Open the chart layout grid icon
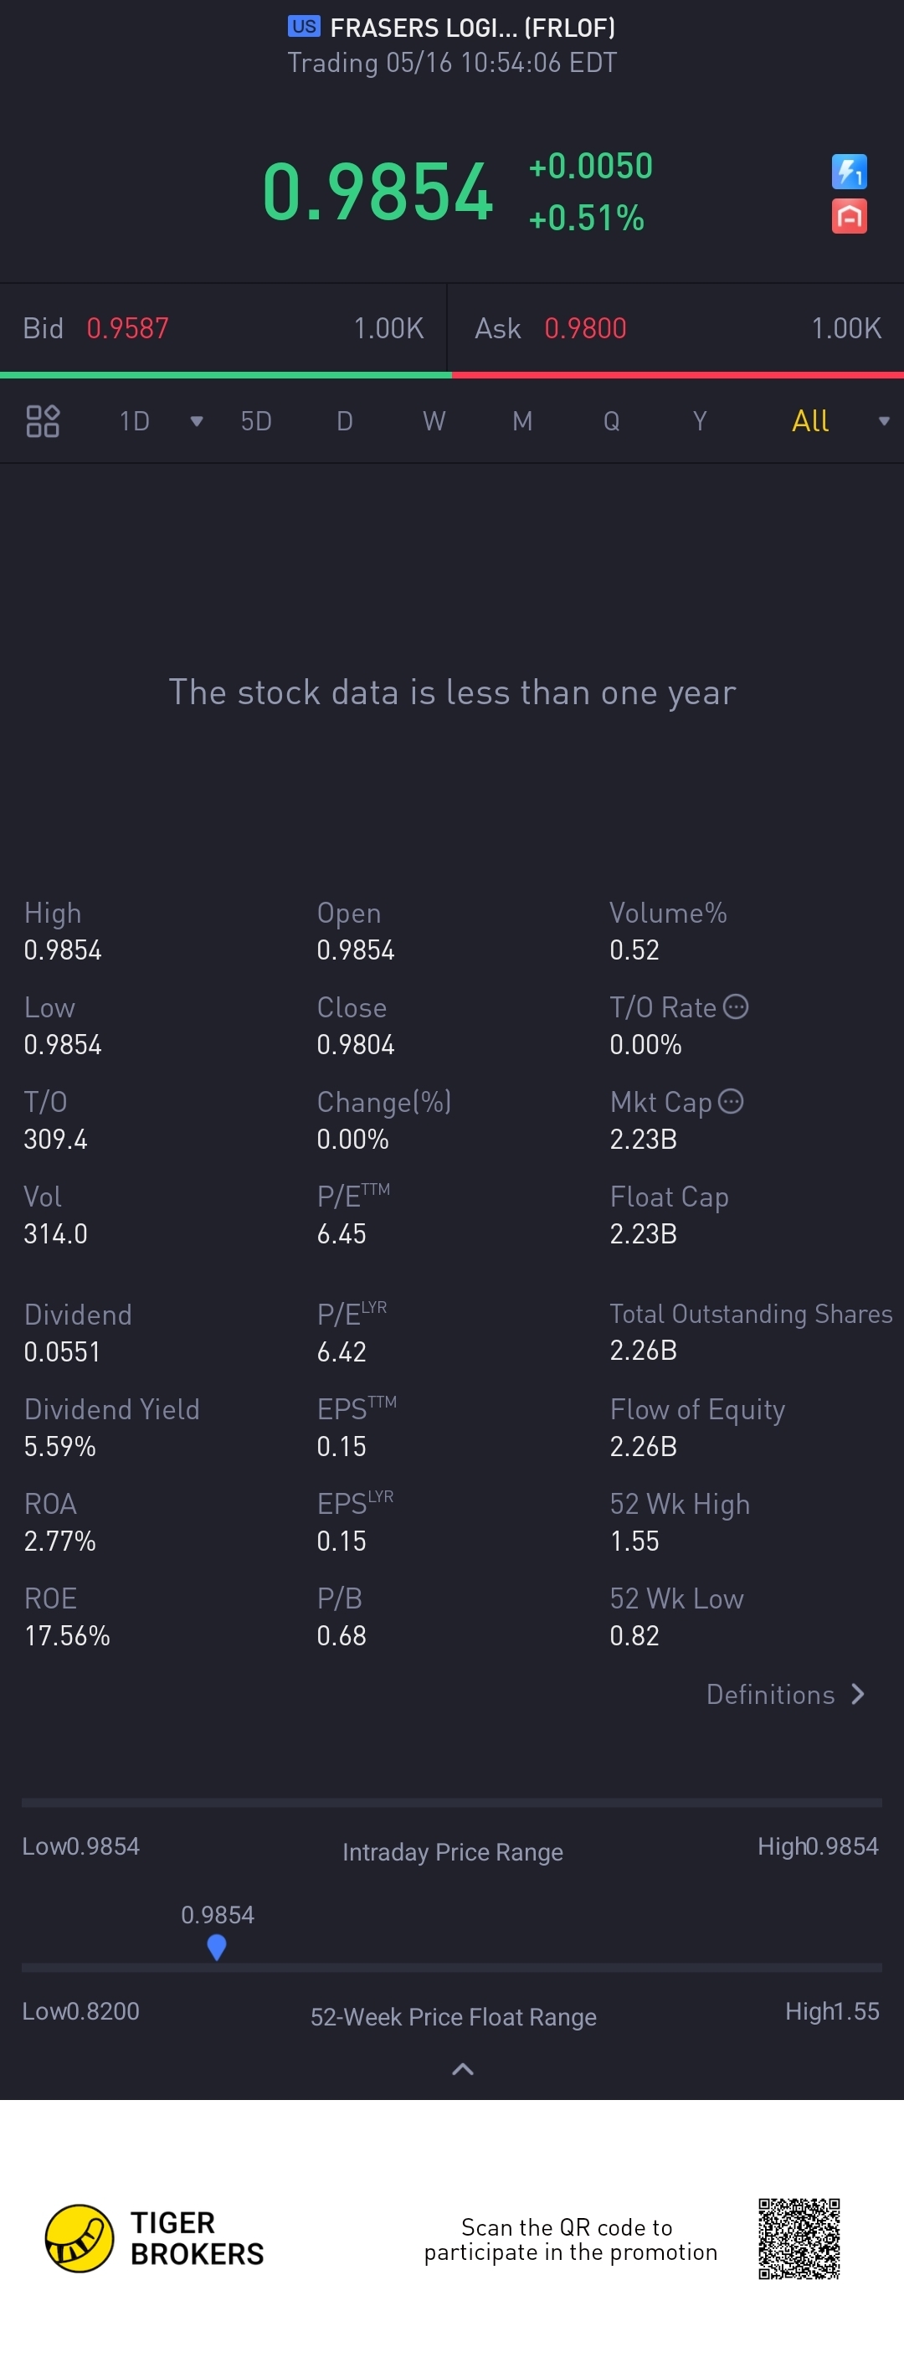Screen dimensions: 904x2378 tap(43, 421)
